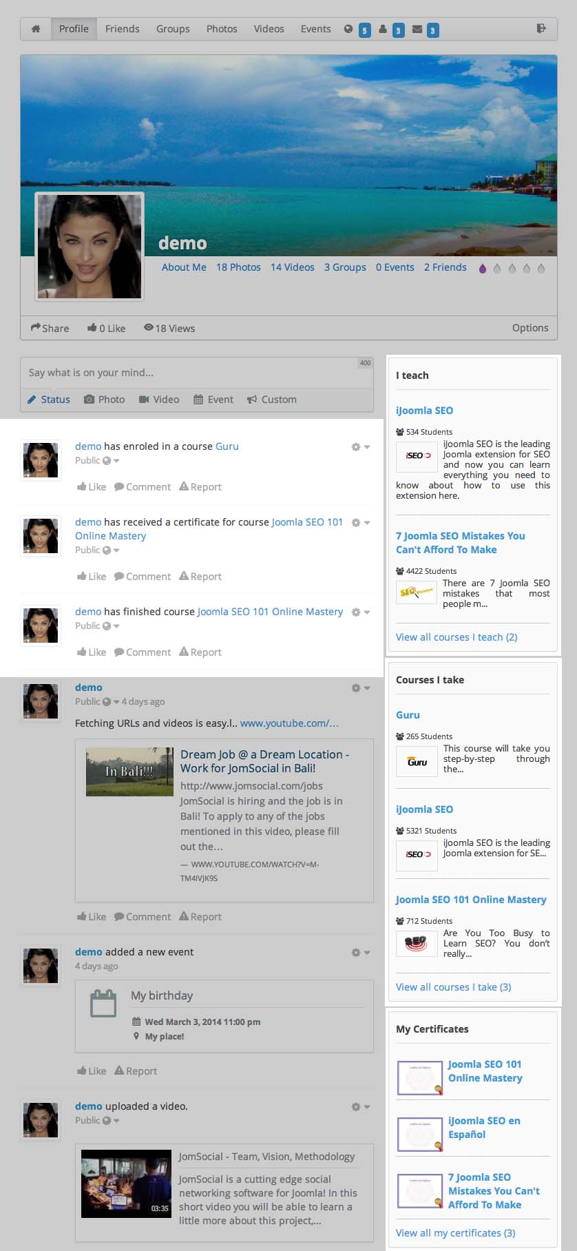Select the Custom share option

coord(272,400)
